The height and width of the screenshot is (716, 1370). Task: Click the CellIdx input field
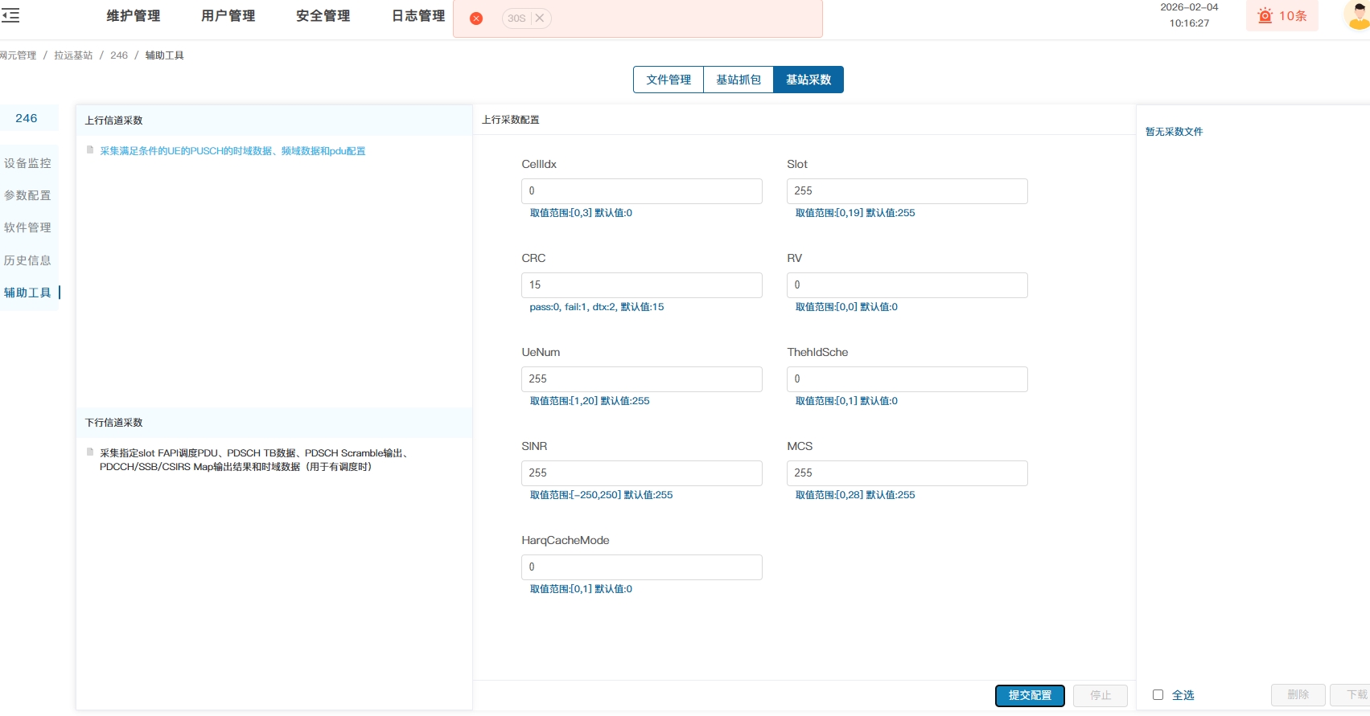641,191
